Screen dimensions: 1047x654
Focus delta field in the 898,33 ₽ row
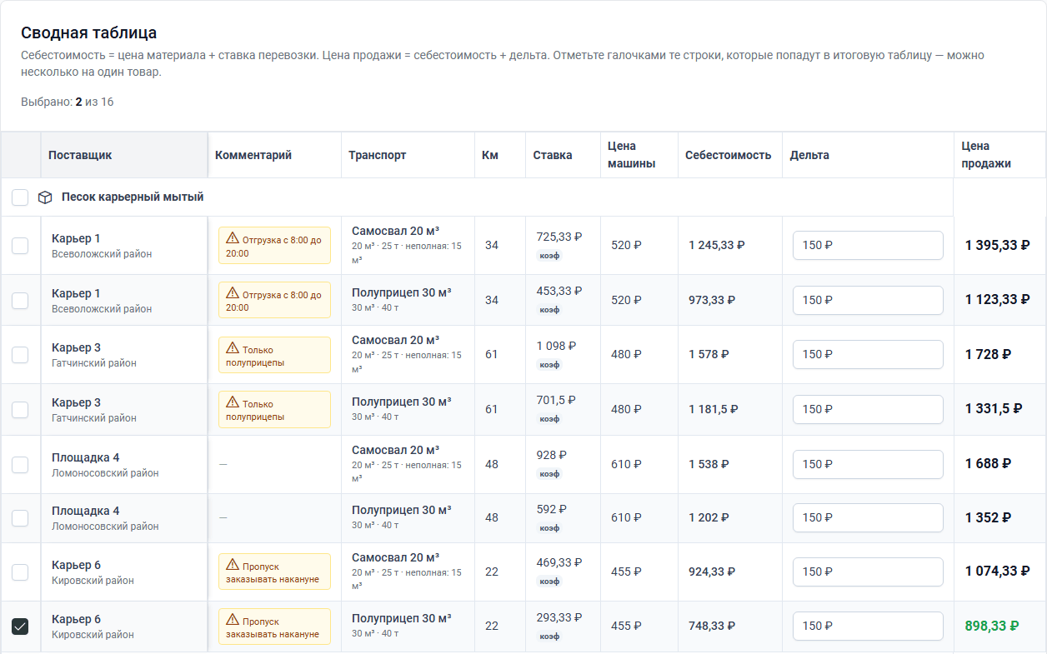(868, 626)
